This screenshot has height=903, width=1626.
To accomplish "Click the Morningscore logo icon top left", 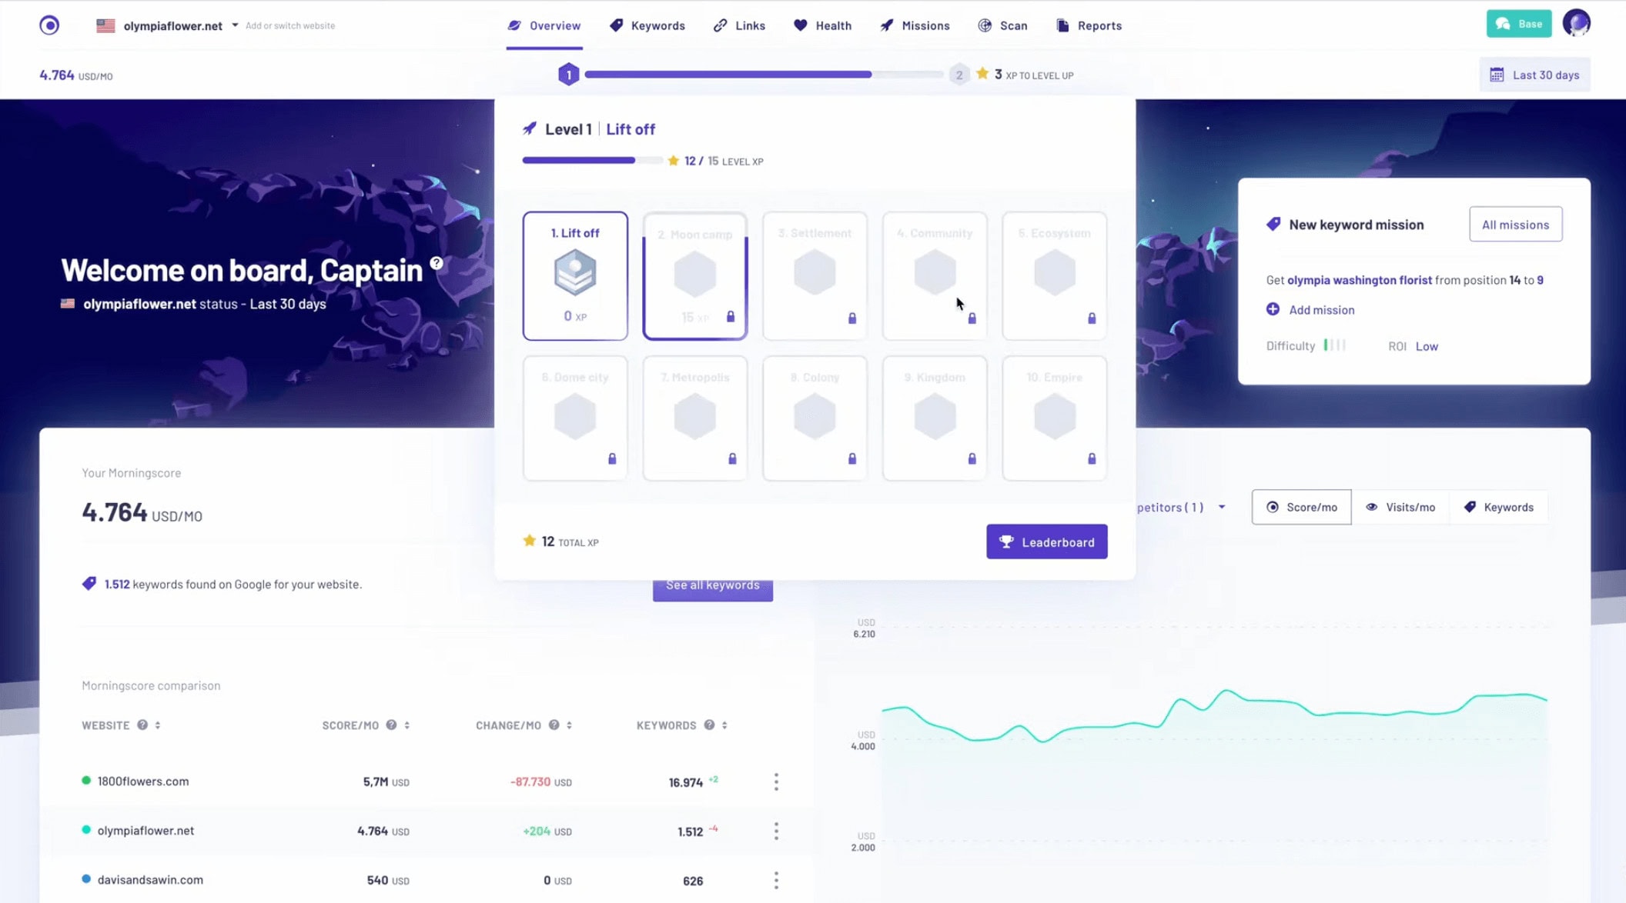I will point(49,25).
